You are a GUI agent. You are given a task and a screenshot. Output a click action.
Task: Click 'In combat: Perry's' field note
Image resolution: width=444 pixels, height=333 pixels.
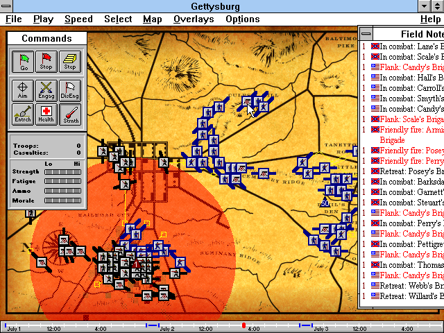pos(402,223)
